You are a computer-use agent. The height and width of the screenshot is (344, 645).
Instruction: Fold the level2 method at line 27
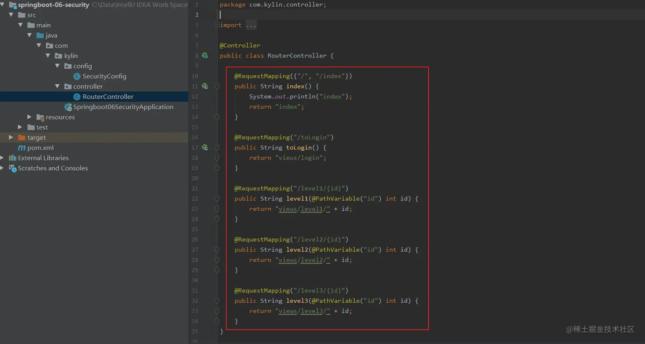217,250
